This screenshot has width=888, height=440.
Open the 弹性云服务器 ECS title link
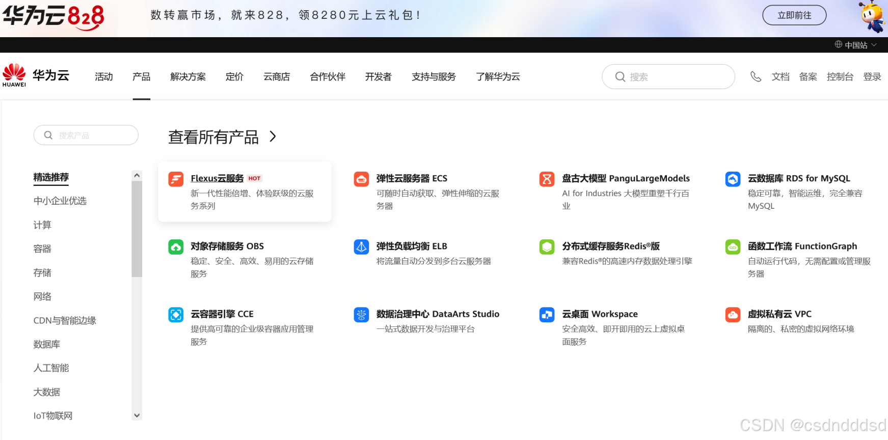[412, 178]
